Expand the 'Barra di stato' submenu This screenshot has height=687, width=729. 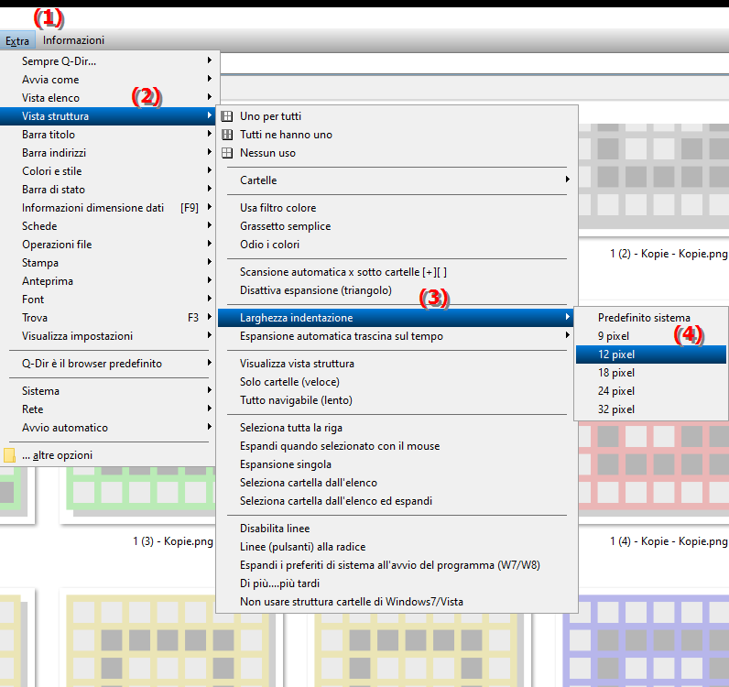107,190
